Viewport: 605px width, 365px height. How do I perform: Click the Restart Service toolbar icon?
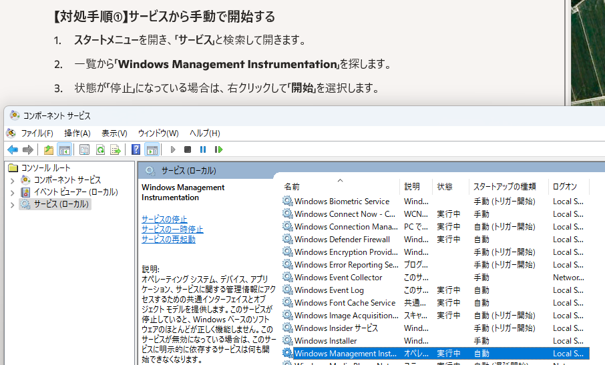click(218, 149)
